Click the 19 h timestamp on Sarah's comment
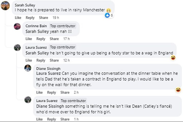Viewport: 183px width, 122px height. pyautogui.click(x=56, y=18)
